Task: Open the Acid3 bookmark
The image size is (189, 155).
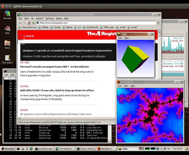Action: (132, 27)
